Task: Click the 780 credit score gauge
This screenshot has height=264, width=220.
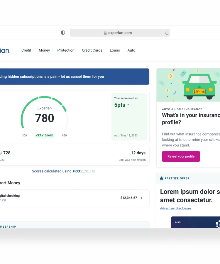Action: 44,113
